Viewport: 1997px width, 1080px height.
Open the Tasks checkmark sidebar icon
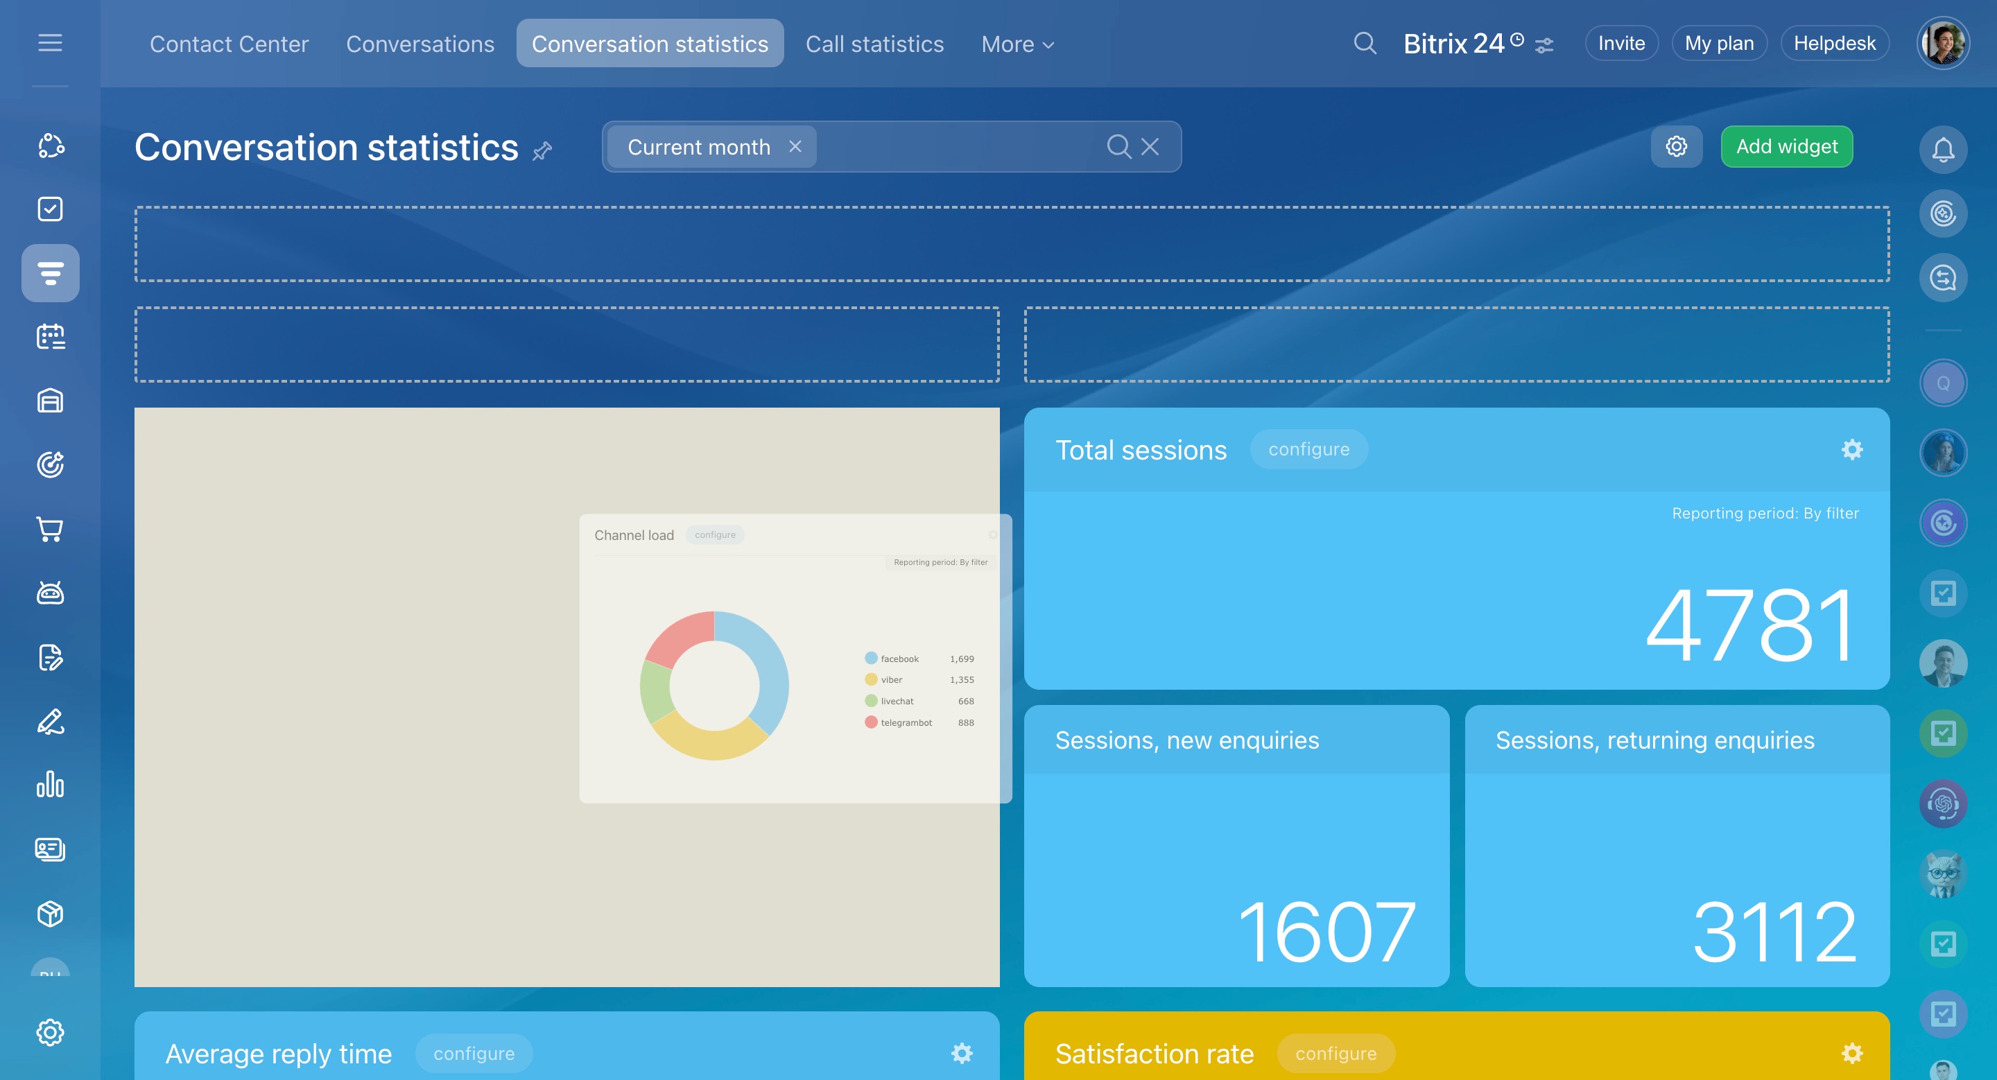tap(50, 209)
